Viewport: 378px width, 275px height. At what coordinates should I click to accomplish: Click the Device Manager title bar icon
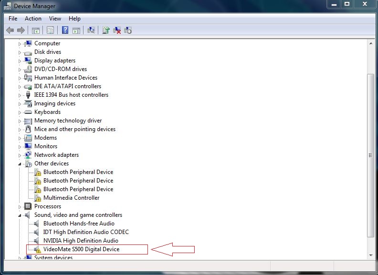(x=8, y=6)
